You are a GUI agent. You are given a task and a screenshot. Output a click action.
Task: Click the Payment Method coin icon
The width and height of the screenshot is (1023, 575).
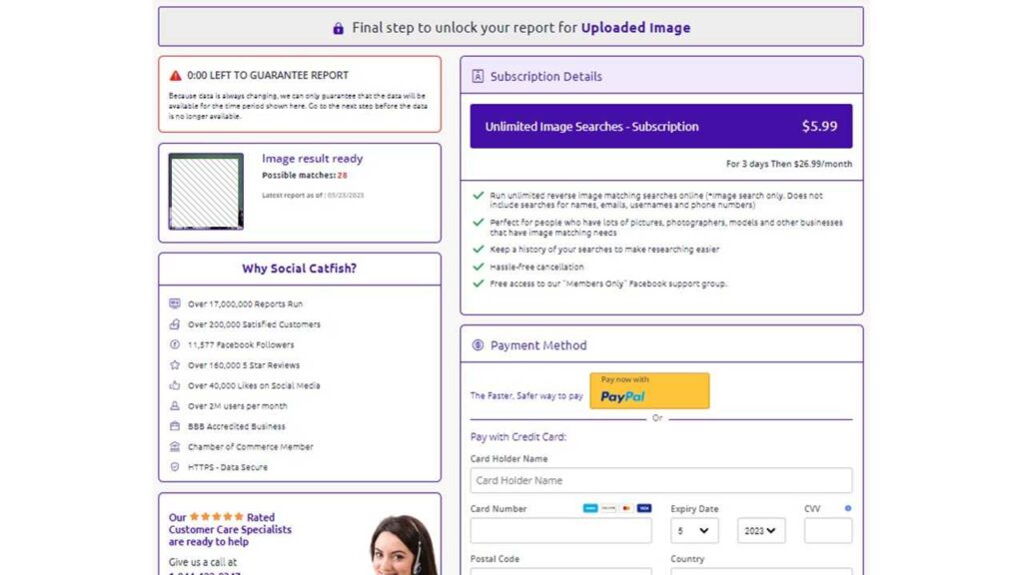click(x=478, y=344)
